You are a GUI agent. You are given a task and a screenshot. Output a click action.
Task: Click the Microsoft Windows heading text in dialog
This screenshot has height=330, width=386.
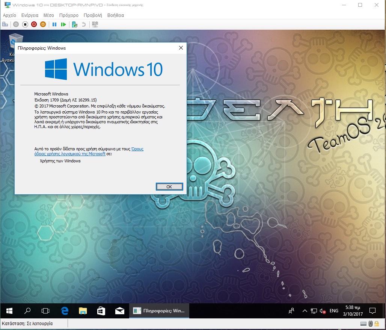coord(51,94)
